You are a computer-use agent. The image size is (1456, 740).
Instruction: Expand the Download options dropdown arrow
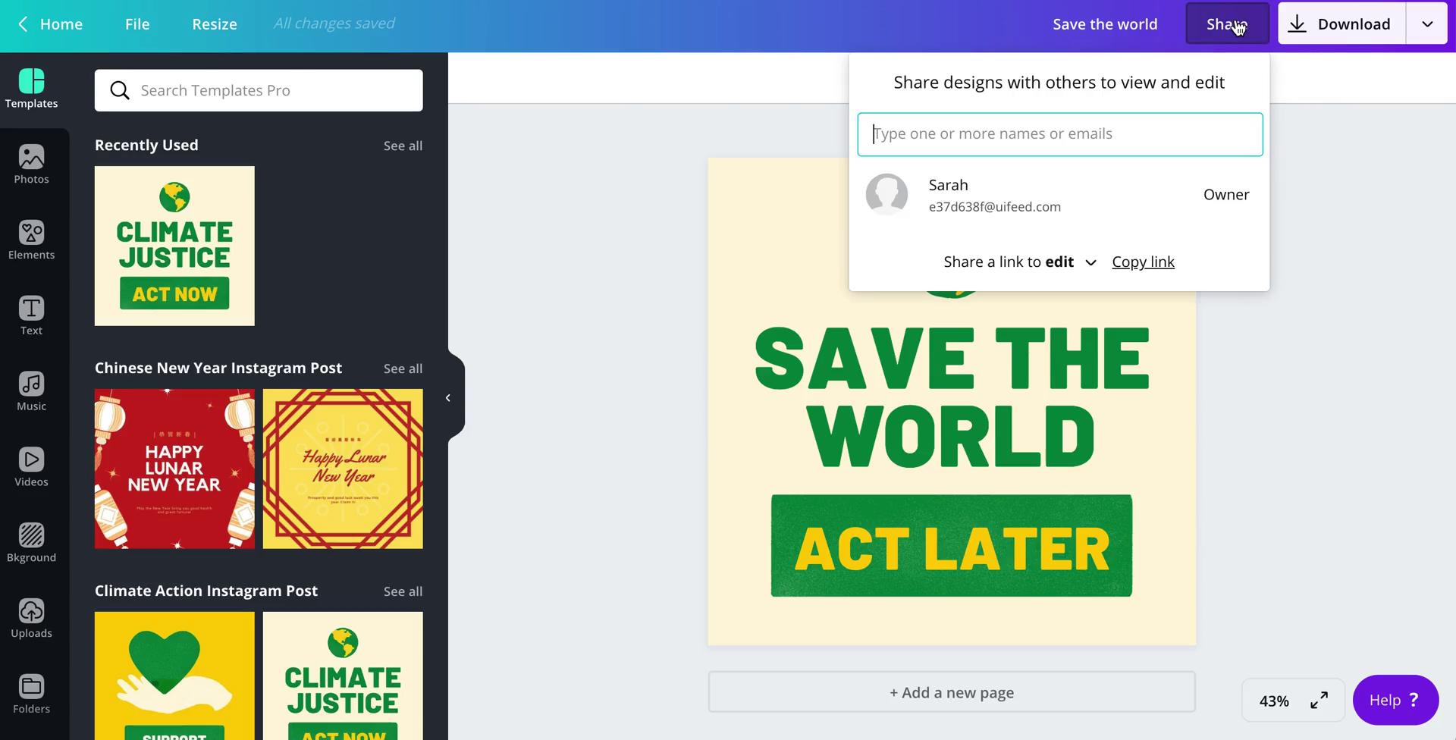click(1427, 24)
